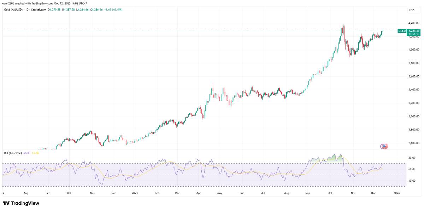The image size is (424, 210).
Task: Click the 2,600.00 price axis label
Action: 413,143
